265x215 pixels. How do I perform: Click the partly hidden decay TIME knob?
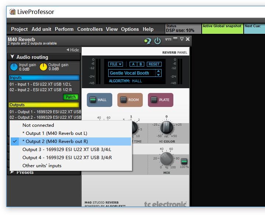click(135, 127)
